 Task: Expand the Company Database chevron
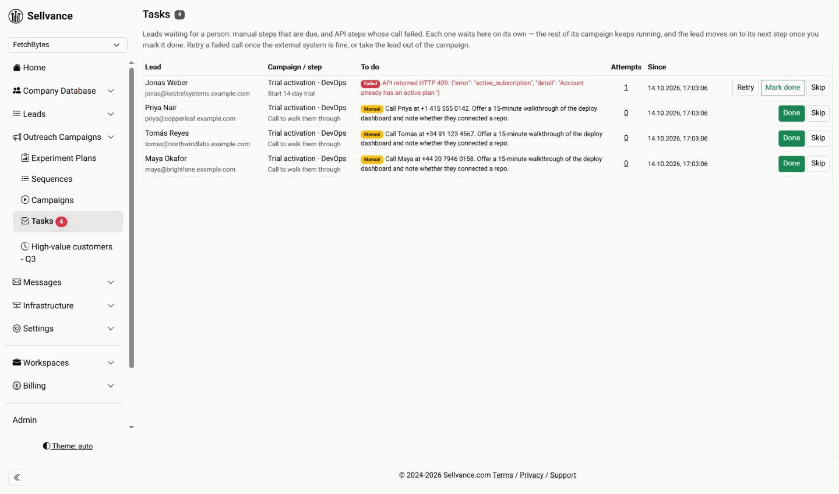click(x=111, y=91)
